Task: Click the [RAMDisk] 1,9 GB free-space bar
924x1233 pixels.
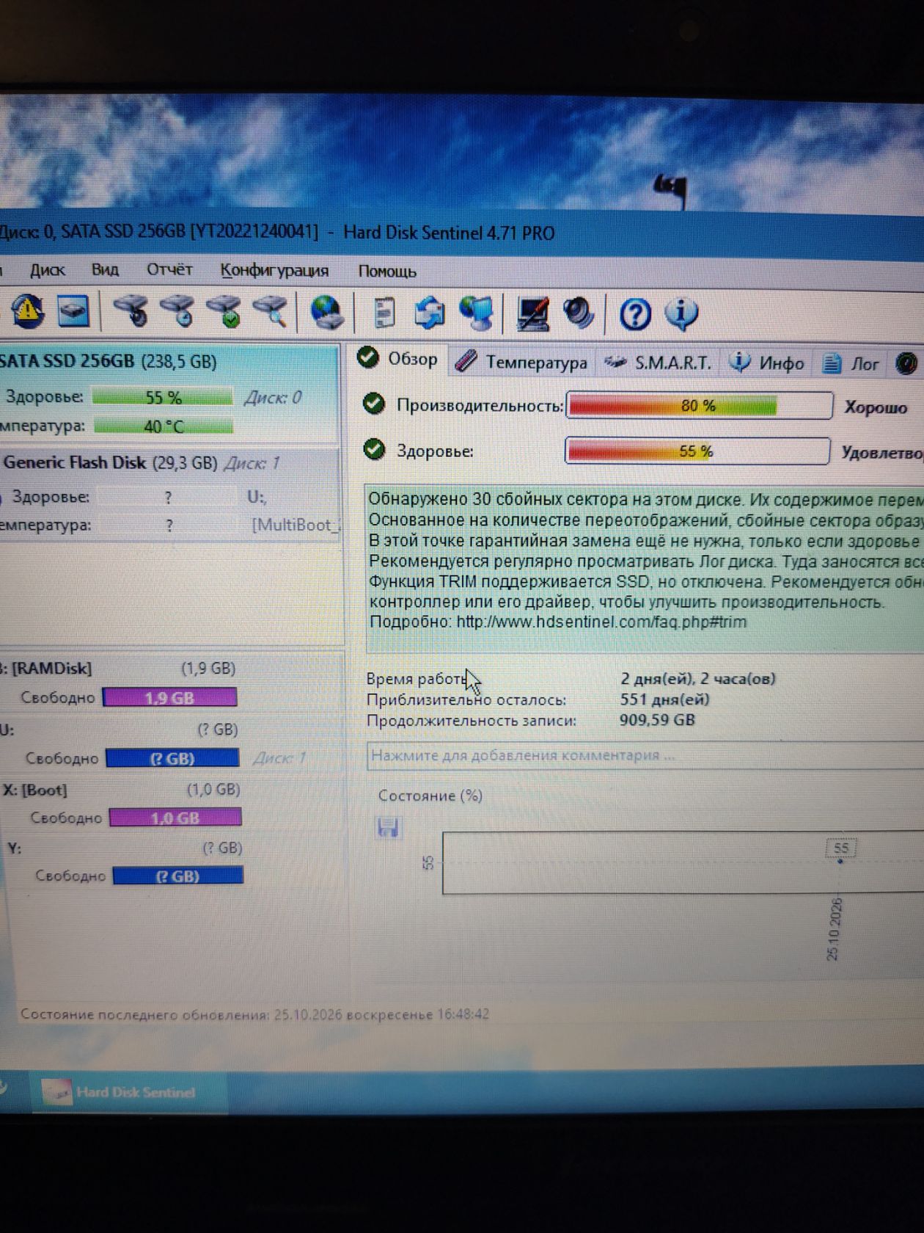Action: [169, 697]
